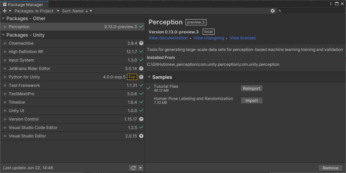Image resolution: width=346 pixels, height=173 pixels.
Task: Select the TextMeshPro package
Action: tap(22, 94)
